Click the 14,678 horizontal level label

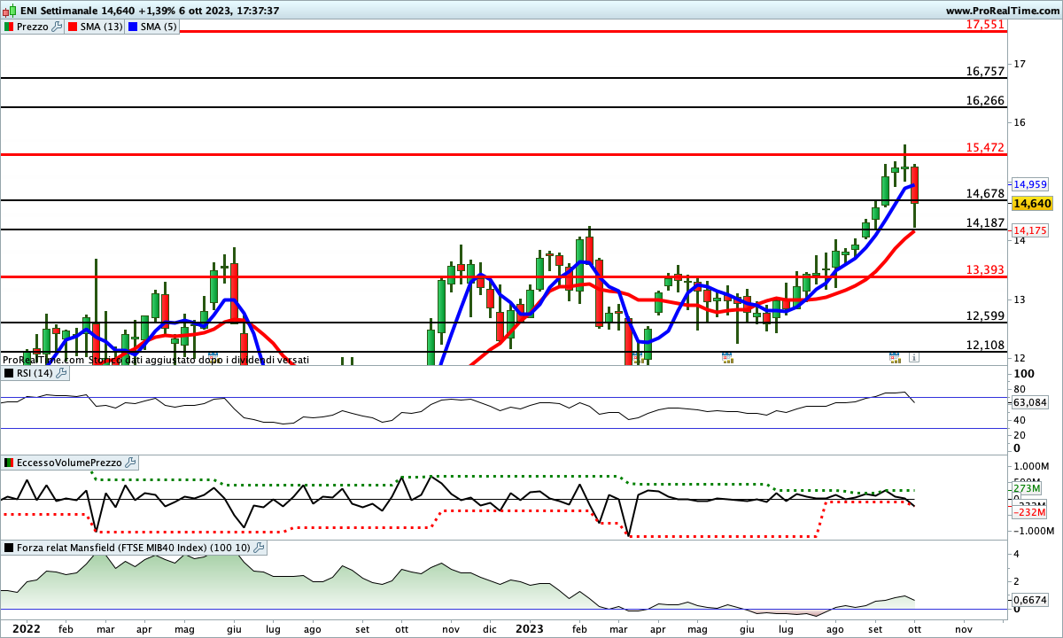pyautogui.click(x=985, y=193)
